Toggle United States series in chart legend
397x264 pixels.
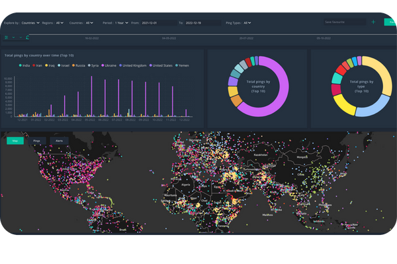161,65
